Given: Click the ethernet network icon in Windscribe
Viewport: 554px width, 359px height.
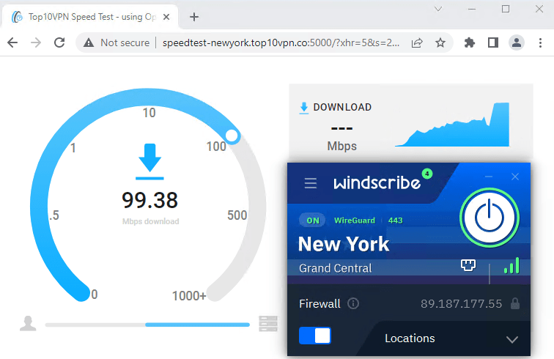Looking at the screenshot, I should click(468, 265).
